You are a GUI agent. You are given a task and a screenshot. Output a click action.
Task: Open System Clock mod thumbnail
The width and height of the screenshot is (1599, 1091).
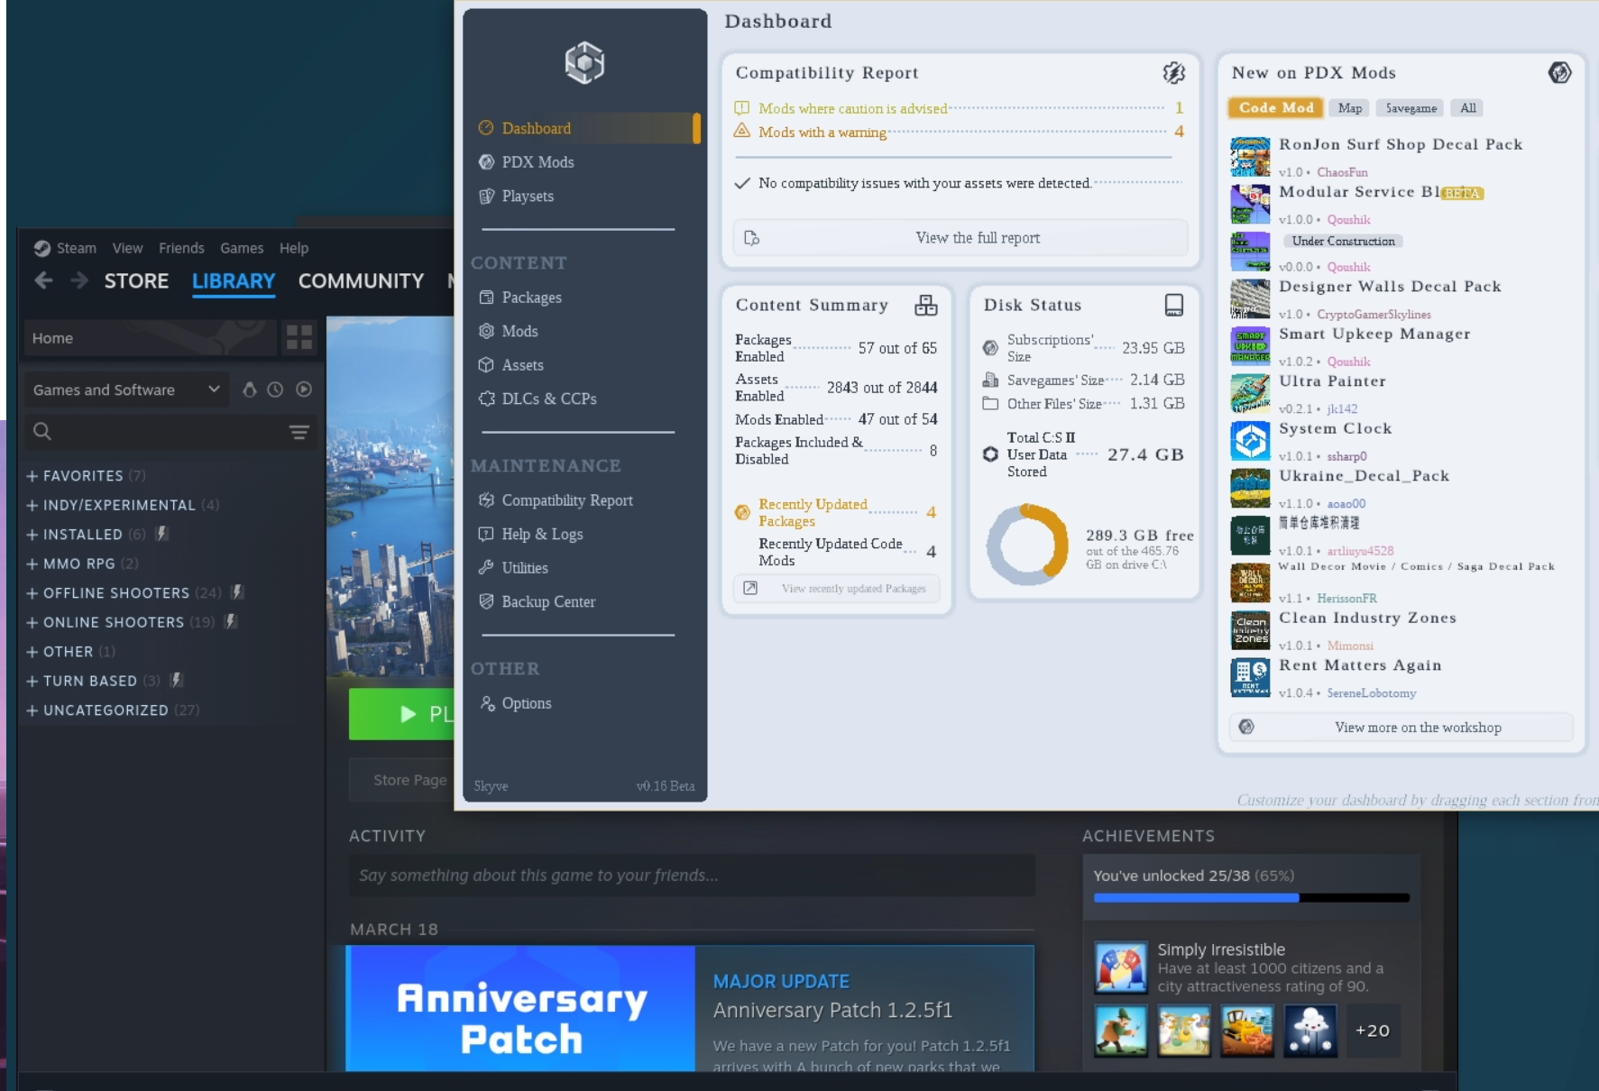point(1250,441)
